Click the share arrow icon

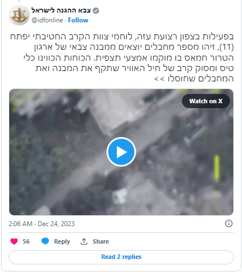tap(84, 241)
